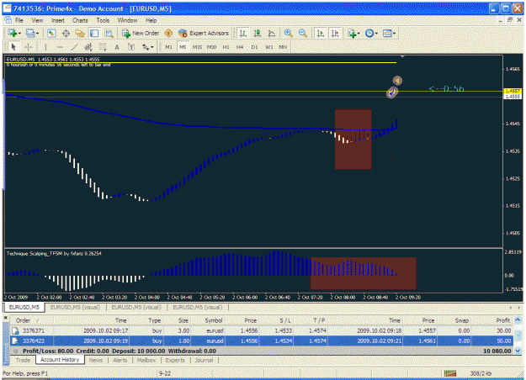The height and width of the screenshot is (380, 526).
Task: Click the Profiles icon
Action: pyautogui.click(x=30, y=33)
